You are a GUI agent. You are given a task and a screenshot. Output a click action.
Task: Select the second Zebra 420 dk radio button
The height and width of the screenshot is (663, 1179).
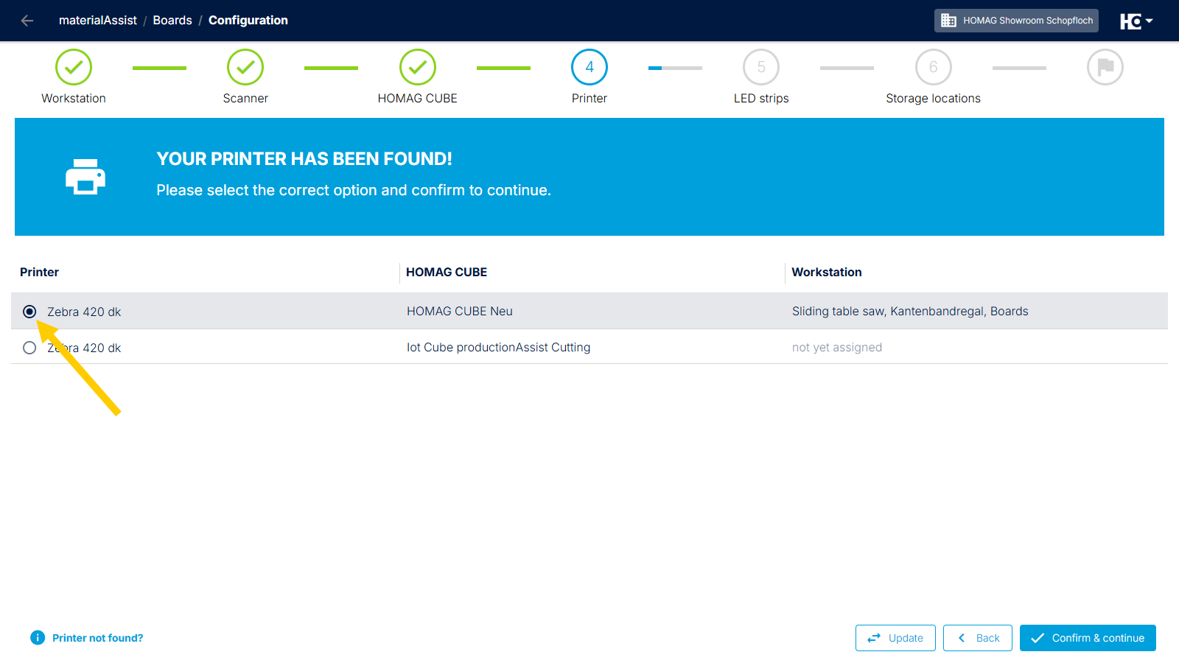[x=29, y=348]
